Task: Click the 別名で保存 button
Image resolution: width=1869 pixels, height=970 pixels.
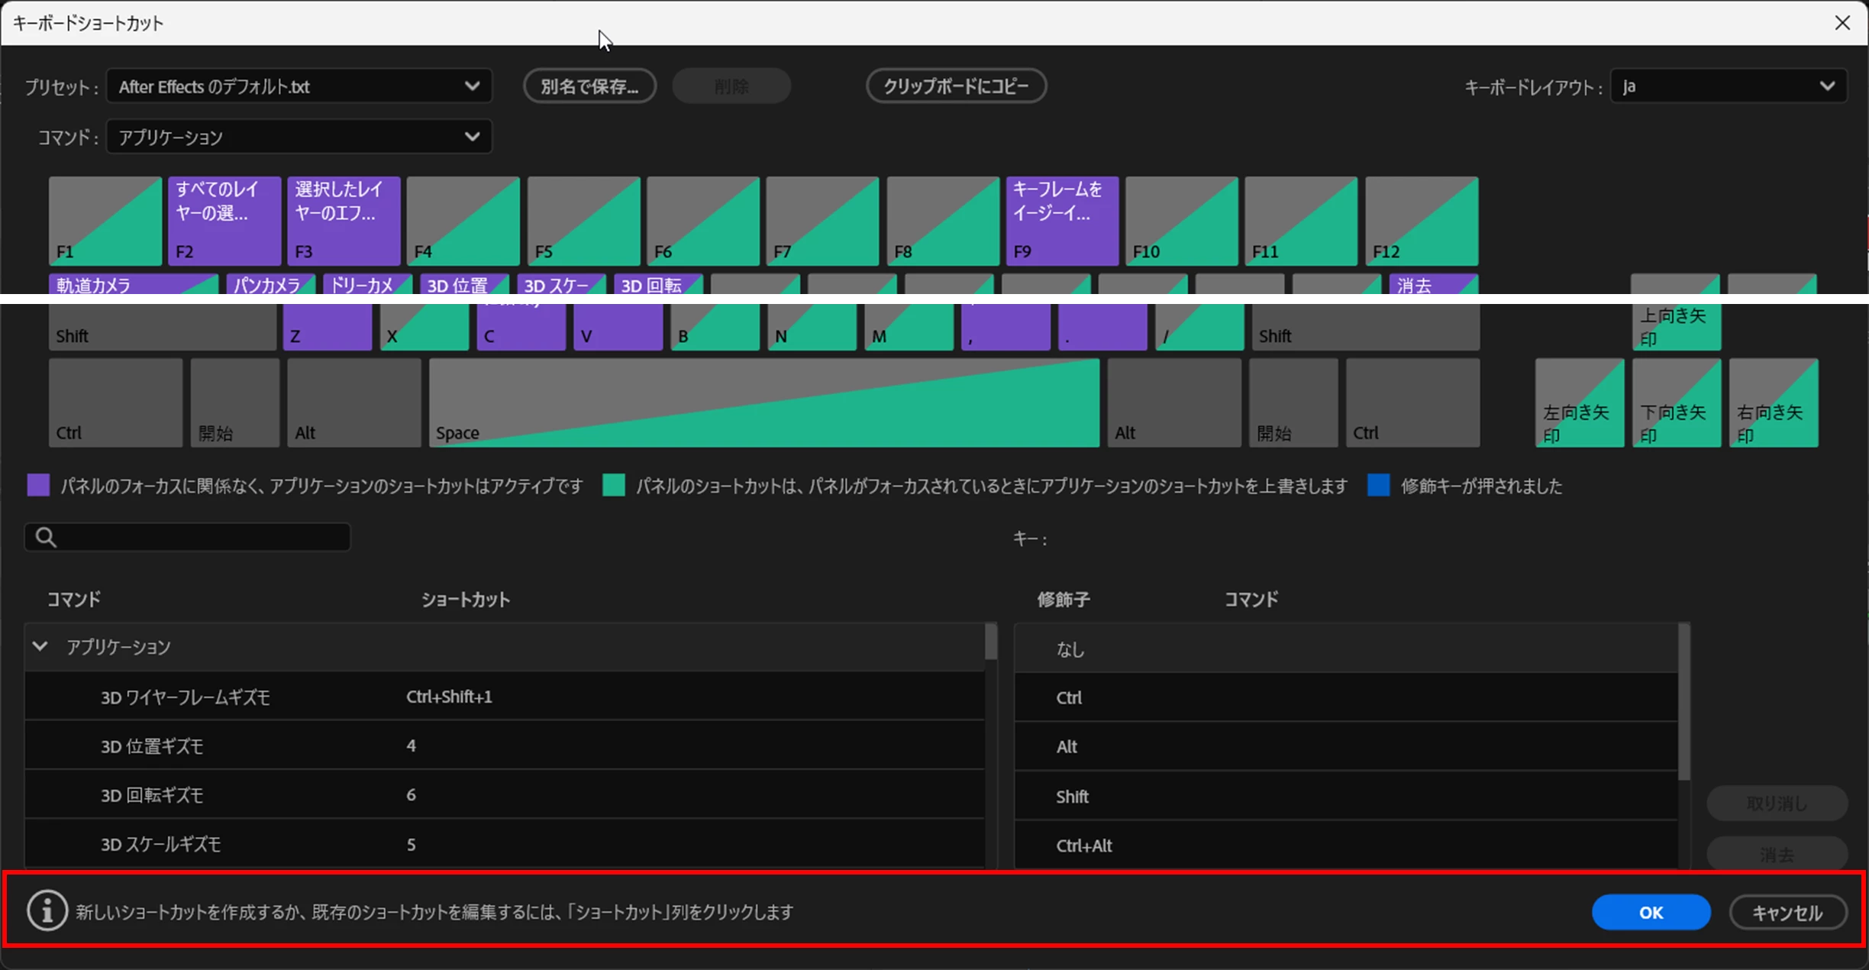Action: tap(589, 86)
